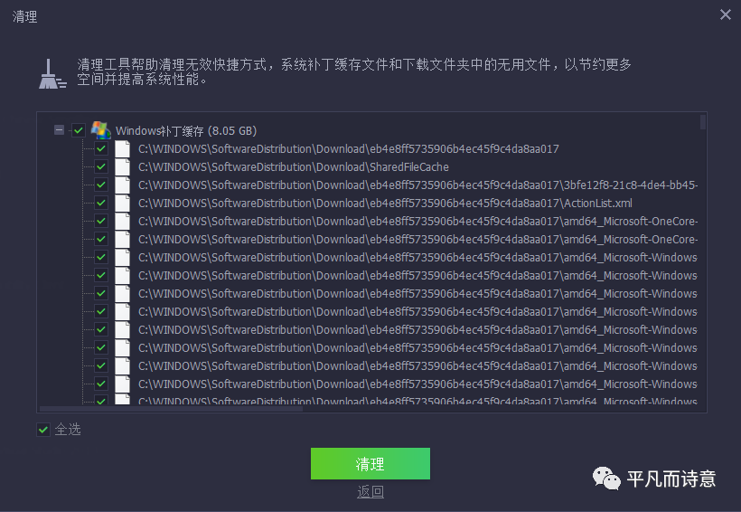Click file icon of 3bfe12f8-21c8 row
The image size is (741, 512).
click(x=123, y=185)
